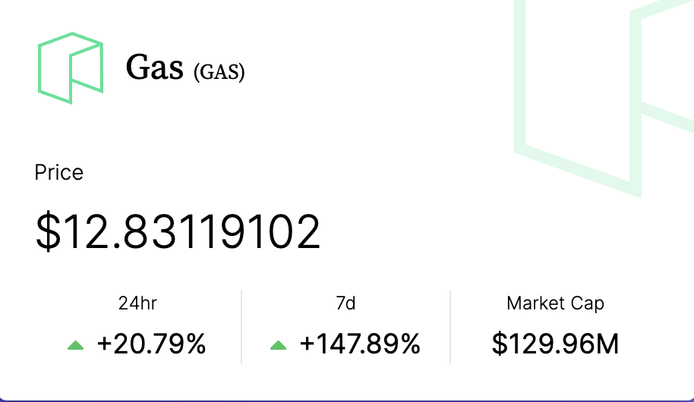Viewport: 694px width, 402px height.
Task: Click the divider between 24hr and 7d
Action: 241,327
